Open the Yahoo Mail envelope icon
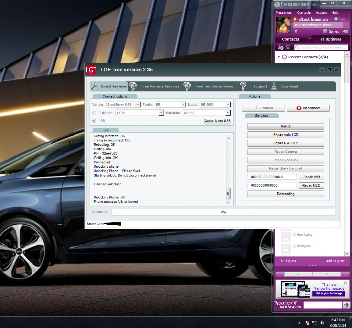Screen dimensions: 352x328 click(345, 31)
